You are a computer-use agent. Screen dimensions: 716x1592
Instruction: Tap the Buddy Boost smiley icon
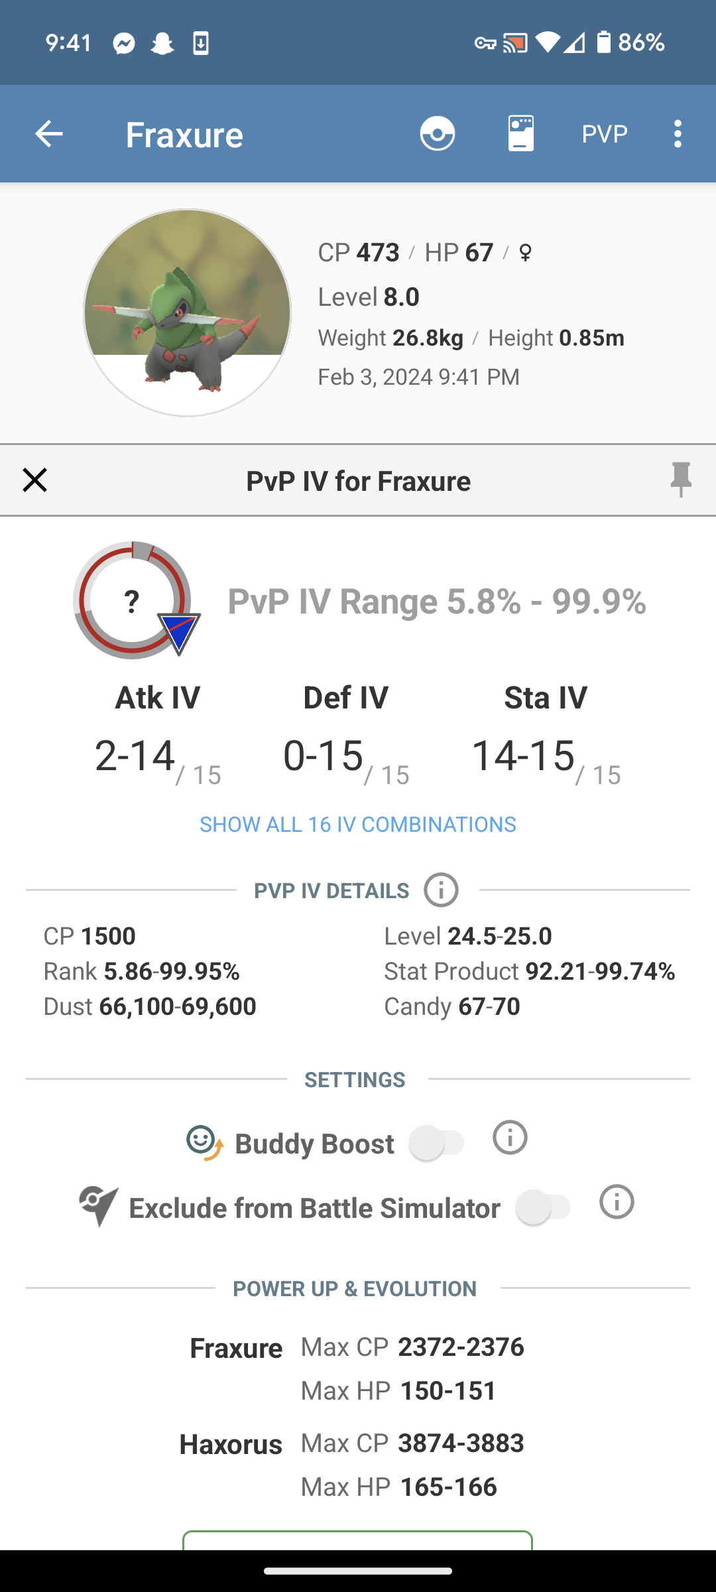[x=204, y=1143]
